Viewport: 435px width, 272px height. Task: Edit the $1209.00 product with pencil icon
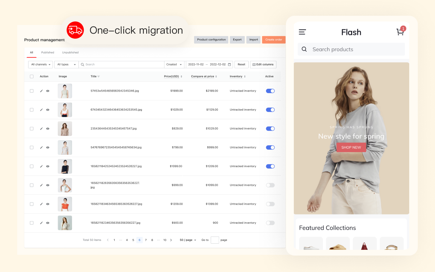41,204
